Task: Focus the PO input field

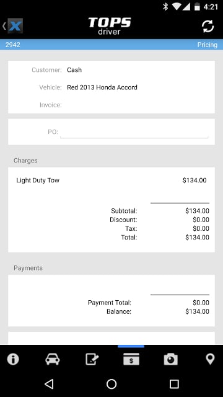Action: pyautogui.click(x=134, y=132)
